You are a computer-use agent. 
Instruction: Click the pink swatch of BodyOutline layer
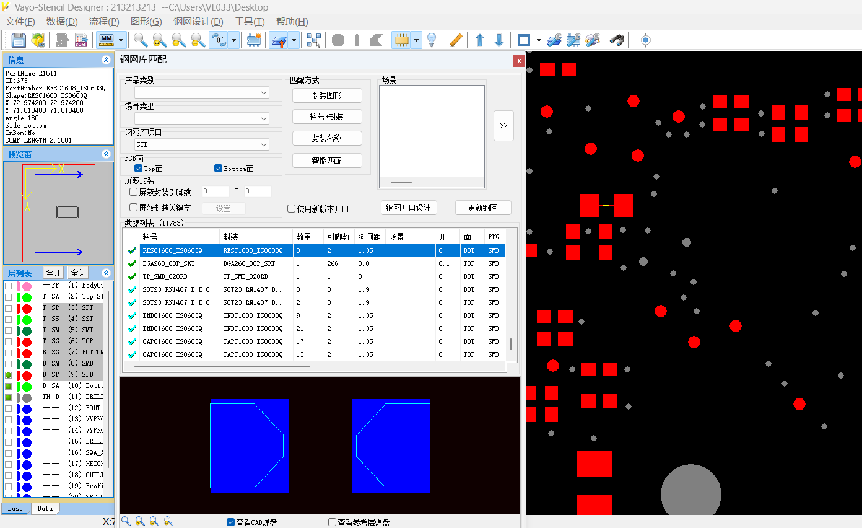tap(27, 286)
